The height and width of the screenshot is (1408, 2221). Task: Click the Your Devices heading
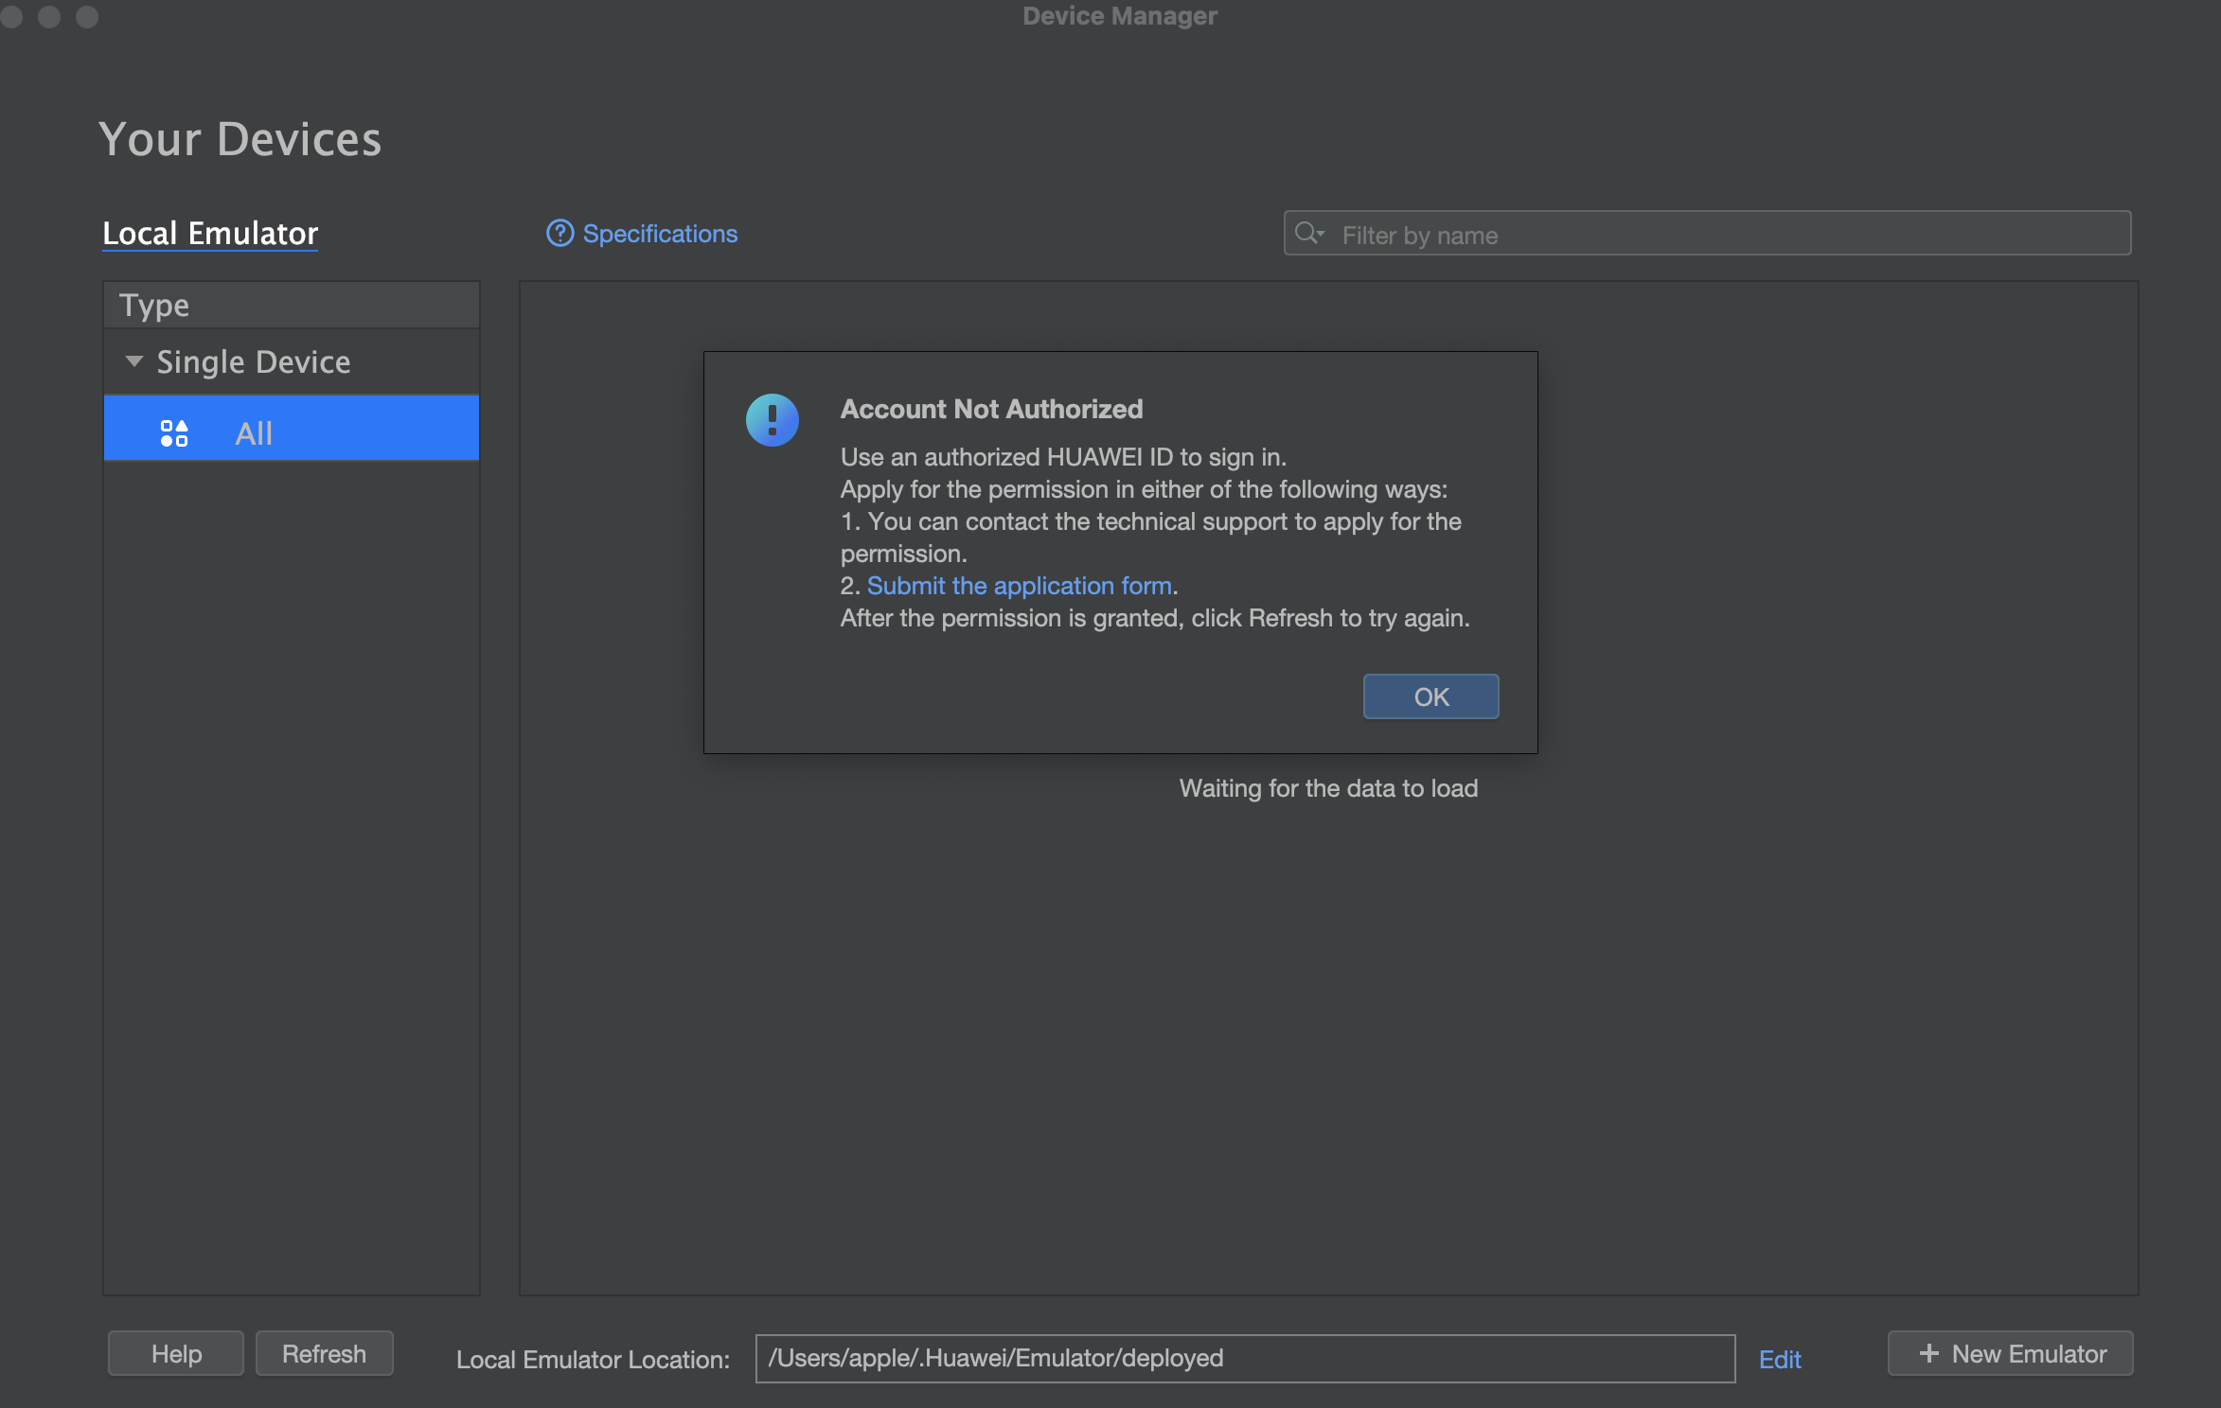[240, 139]
